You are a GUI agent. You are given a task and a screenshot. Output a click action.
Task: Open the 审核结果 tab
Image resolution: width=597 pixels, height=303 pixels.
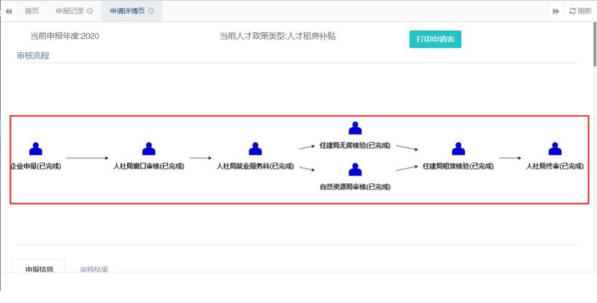pyautogui.click(x=94, y=269)
